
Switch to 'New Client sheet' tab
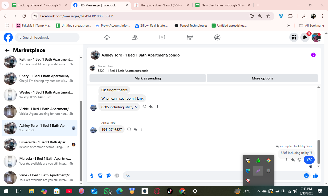(223, 5)
